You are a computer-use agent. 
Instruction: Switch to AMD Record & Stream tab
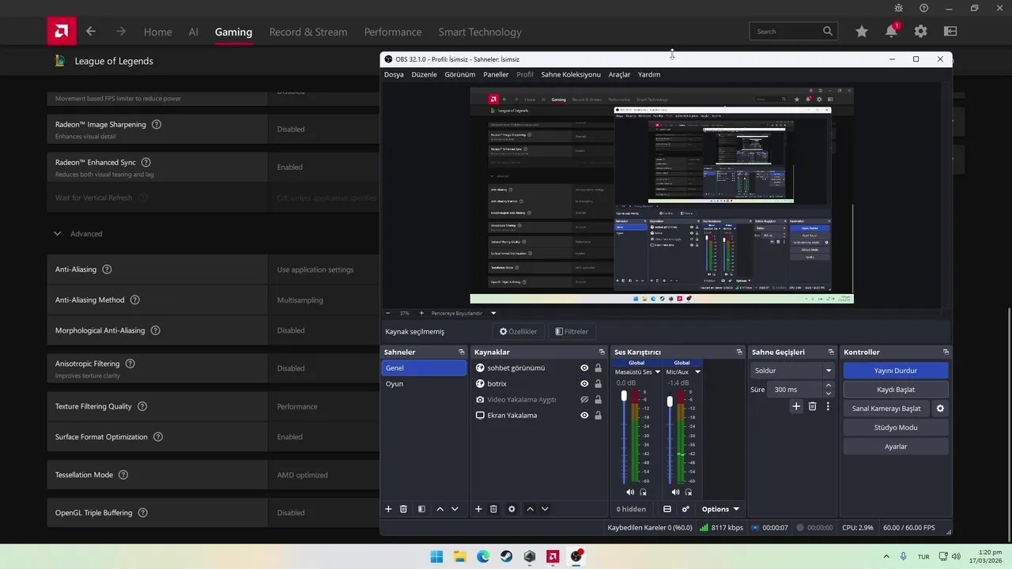(x=308, y=32)
